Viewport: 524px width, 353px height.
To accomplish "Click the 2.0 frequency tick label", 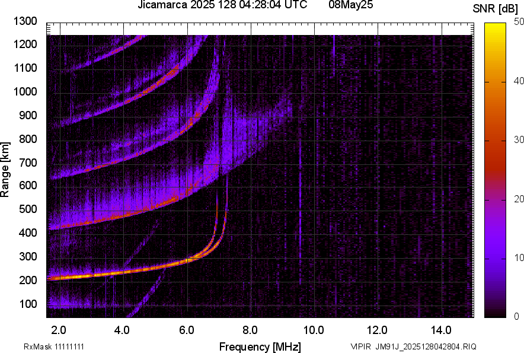I will 59,330.
